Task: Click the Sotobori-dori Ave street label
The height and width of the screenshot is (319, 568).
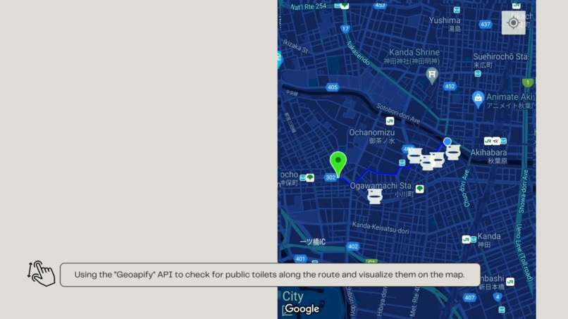Action: click(x=398, y=113)
